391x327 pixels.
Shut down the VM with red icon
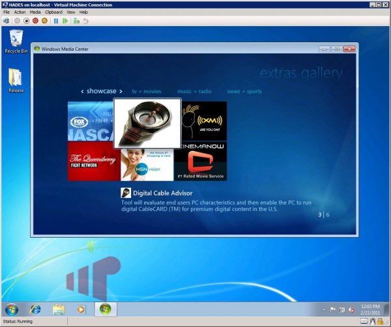tap(35, 21)
